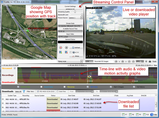Click start date 05 July 2012 17:42:06

click(x=69, y=103)
